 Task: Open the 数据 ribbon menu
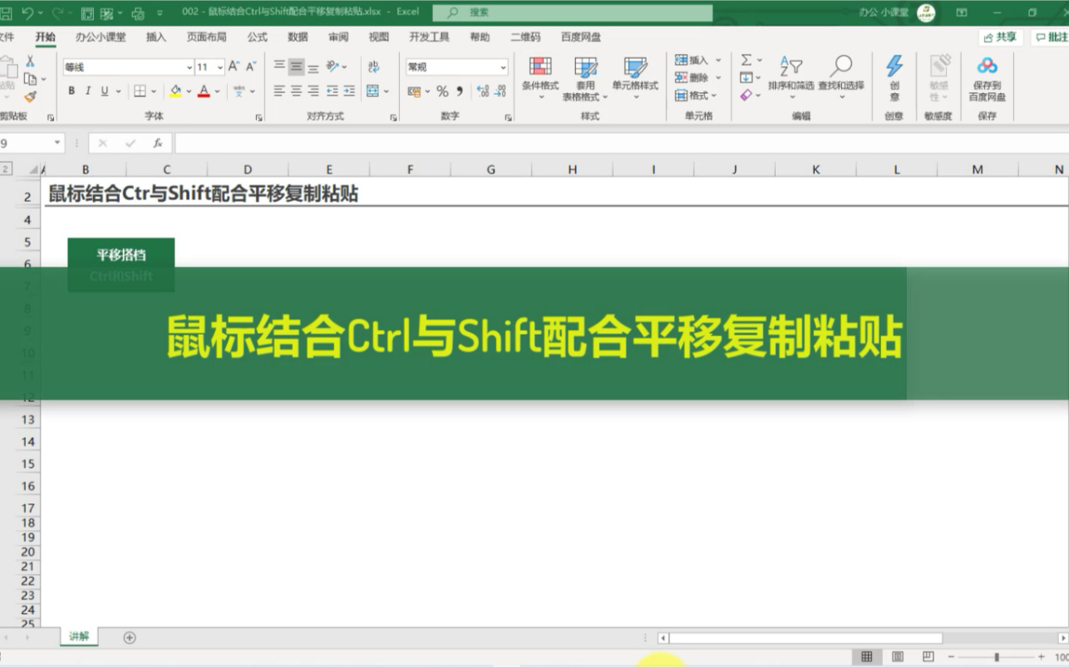tap(298, 37)
